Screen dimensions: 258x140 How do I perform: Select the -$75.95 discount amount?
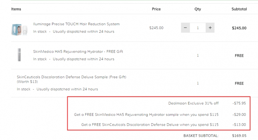(239, 103)
